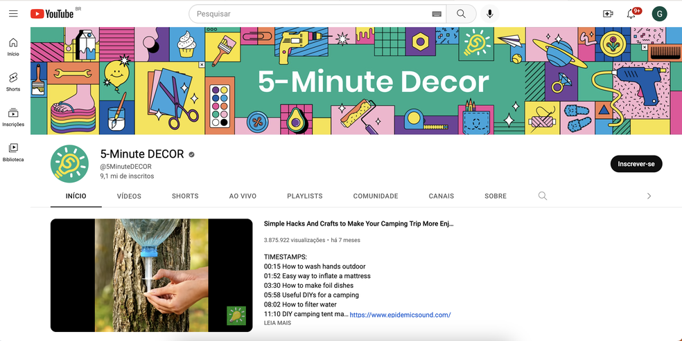Image resolution: width=682 pixels, height=341 pixels.
Task: Open the COMUNIDADE tab
Action: (x=376, y=196)
